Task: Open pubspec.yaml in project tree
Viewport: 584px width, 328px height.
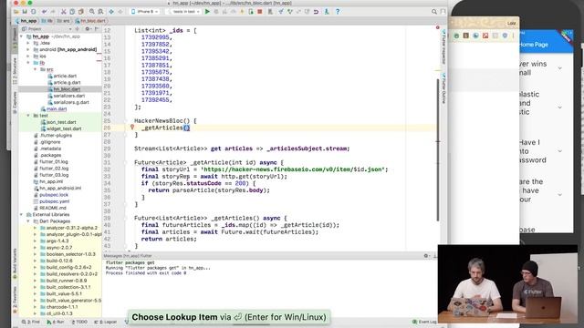Action: (55, 201)
